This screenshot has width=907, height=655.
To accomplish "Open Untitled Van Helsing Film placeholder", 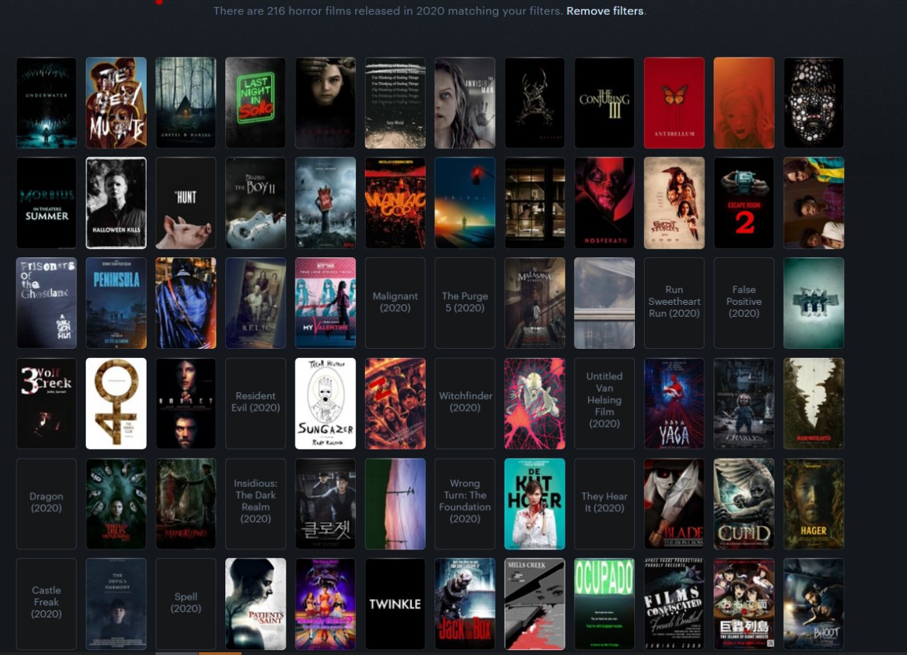I will (x=604, y=403).
